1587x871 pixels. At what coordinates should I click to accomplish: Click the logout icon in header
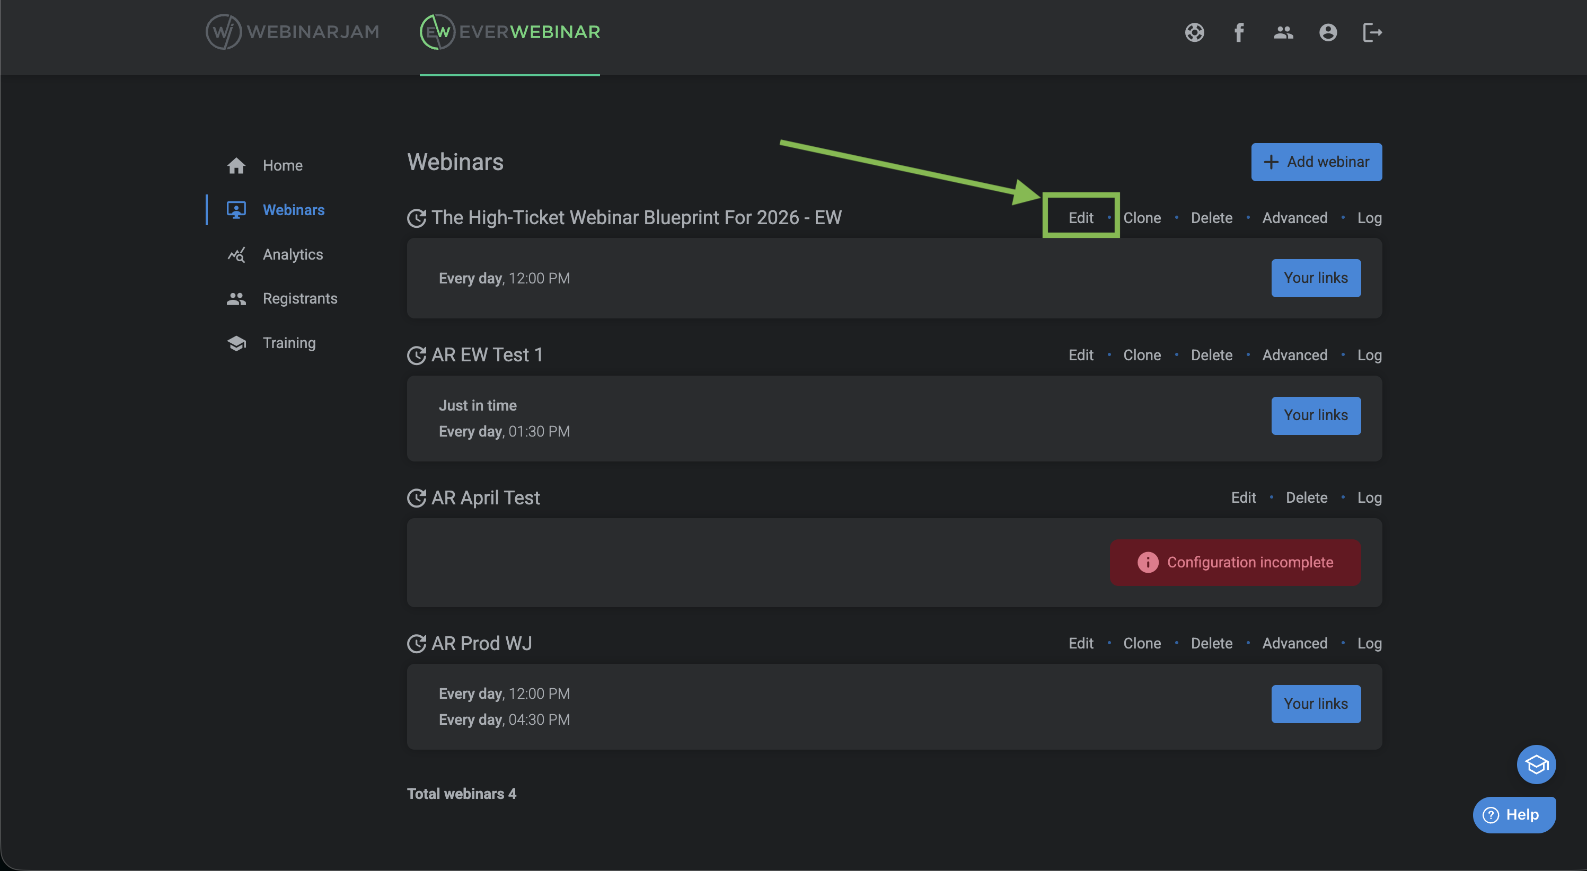[x=1372, y=32]
